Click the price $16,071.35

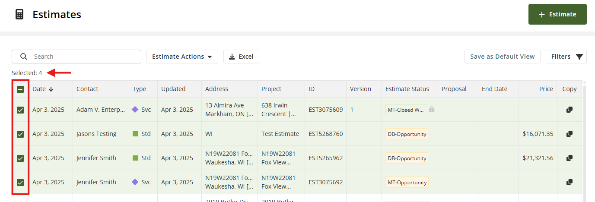coord(538,134)
